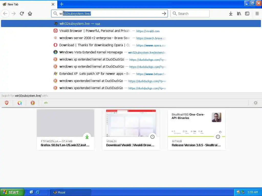
Task: Reload the current page
Action: [x=22, y=14]
